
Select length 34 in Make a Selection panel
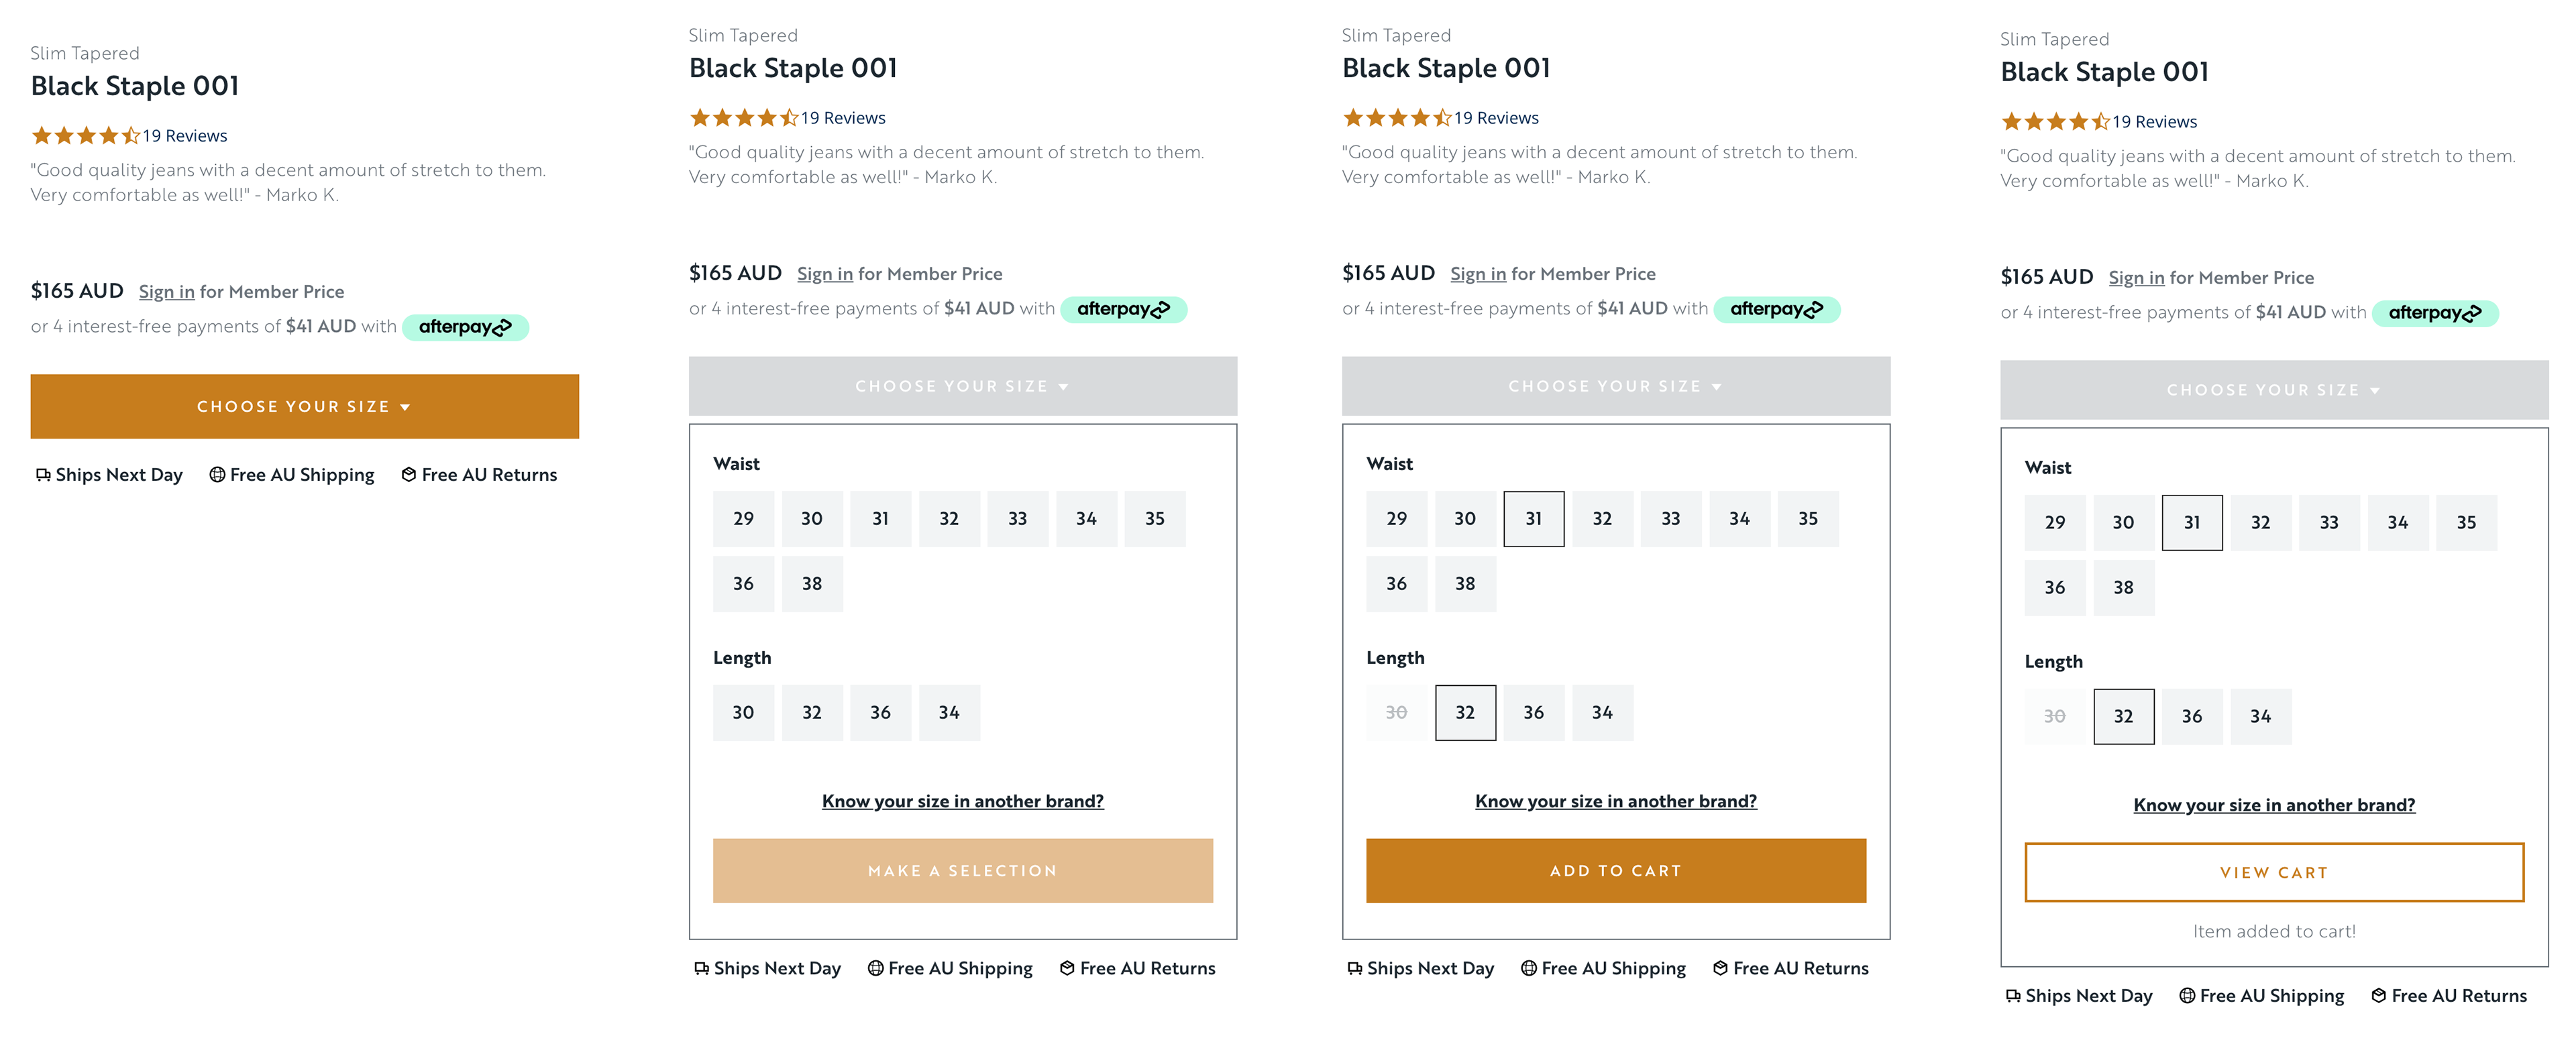[949, 713]
